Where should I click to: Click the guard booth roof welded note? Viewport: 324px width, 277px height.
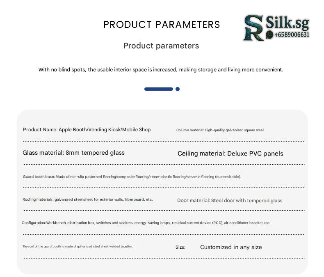[78, 247]
